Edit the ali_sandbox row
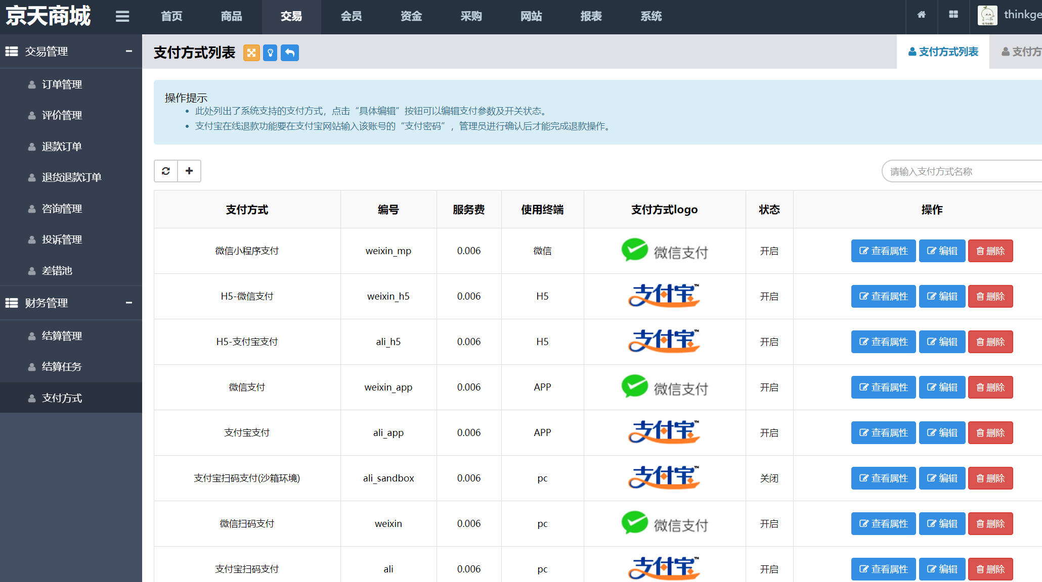Viewport: 1042px width, 582px height. point(942,478)
